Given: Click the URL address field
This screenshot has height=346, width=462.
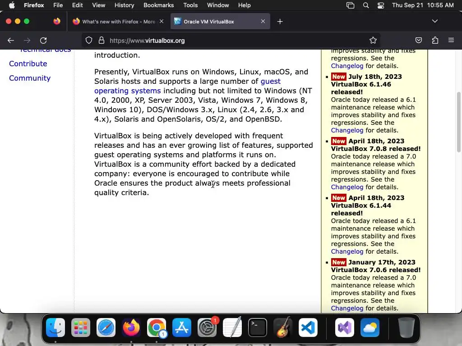Looking at the screenshot, I should (x=231, y=41).
